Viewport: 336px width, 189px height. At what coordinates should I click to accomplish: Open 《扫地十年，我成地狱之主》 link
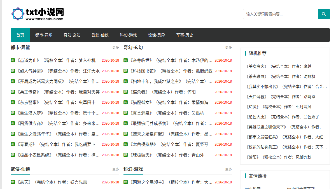coord(171,81)
